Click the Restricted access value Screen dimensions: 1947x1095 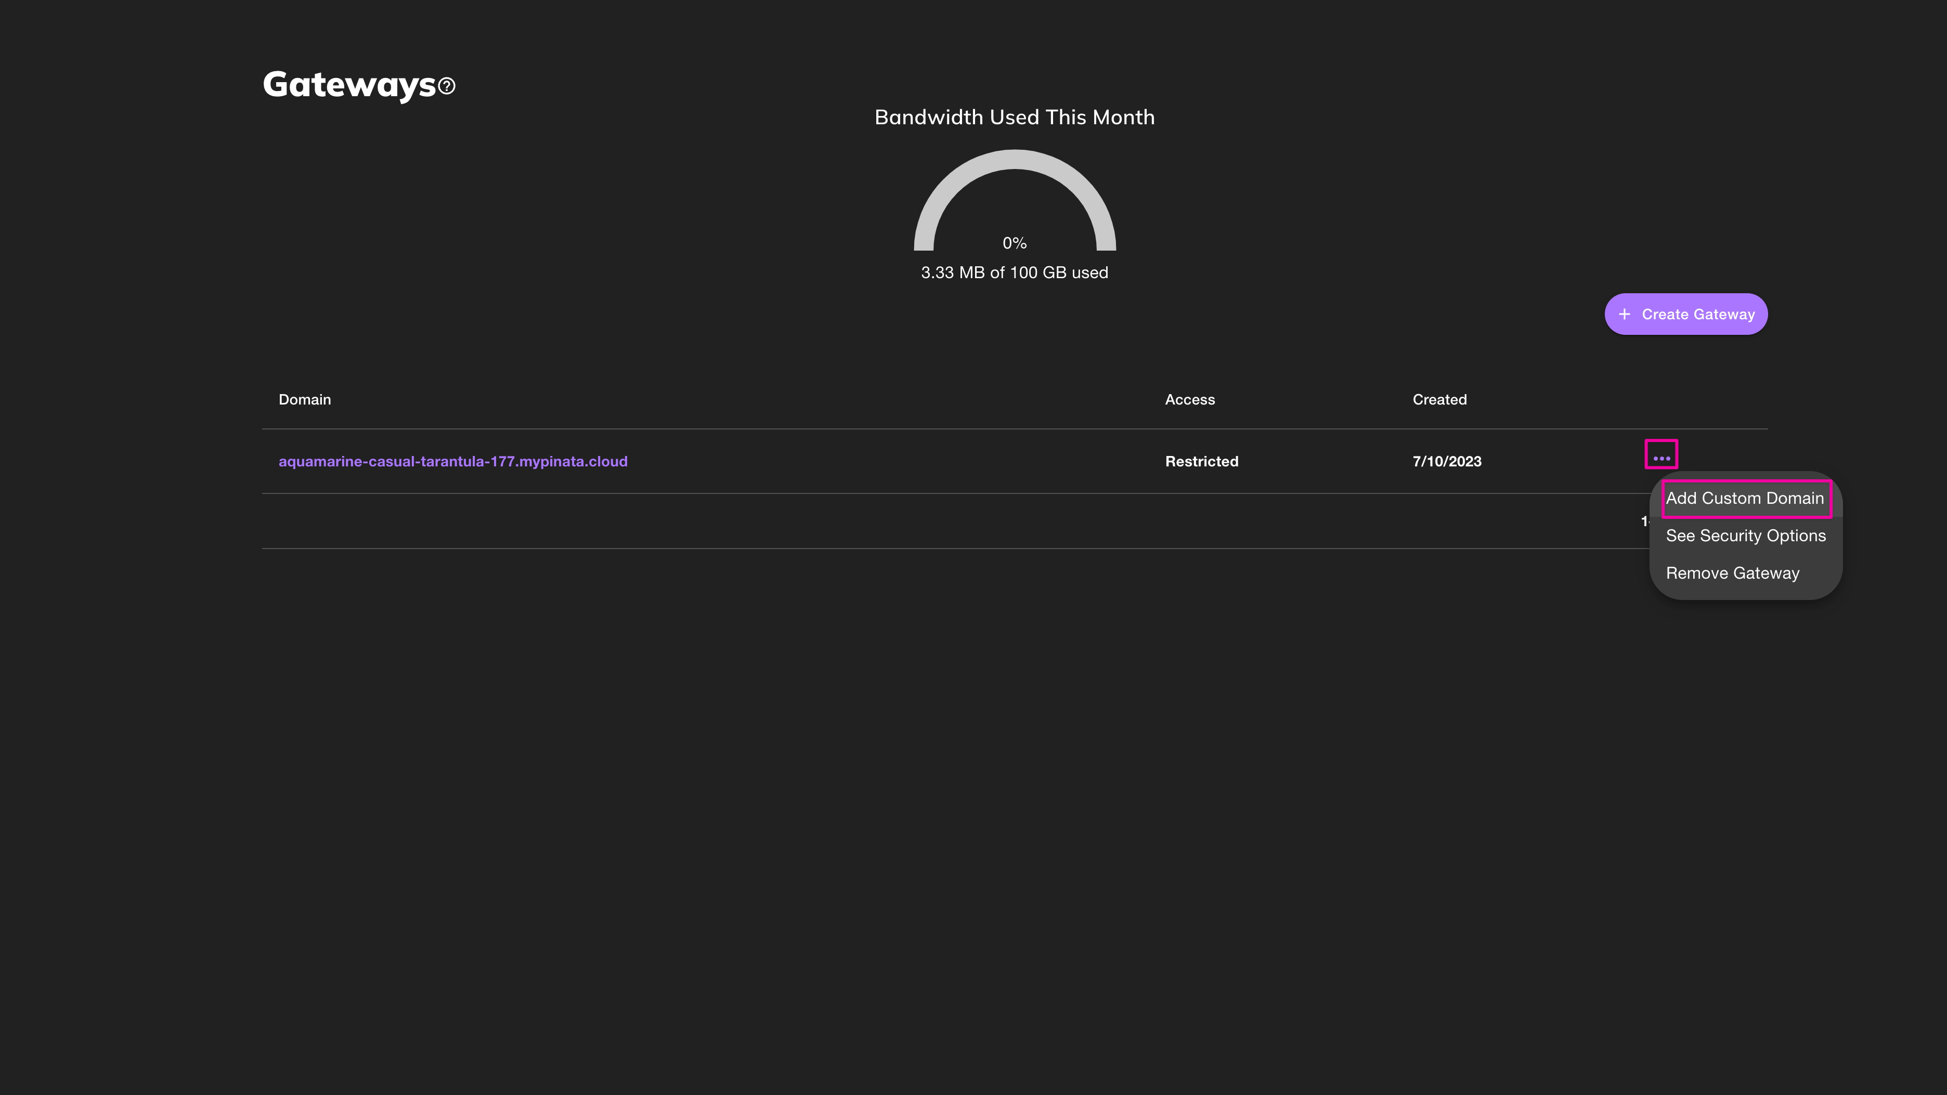[1201, 461]
